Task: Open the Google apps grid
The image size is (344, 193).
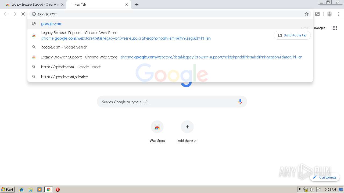Action: (335, 28)
